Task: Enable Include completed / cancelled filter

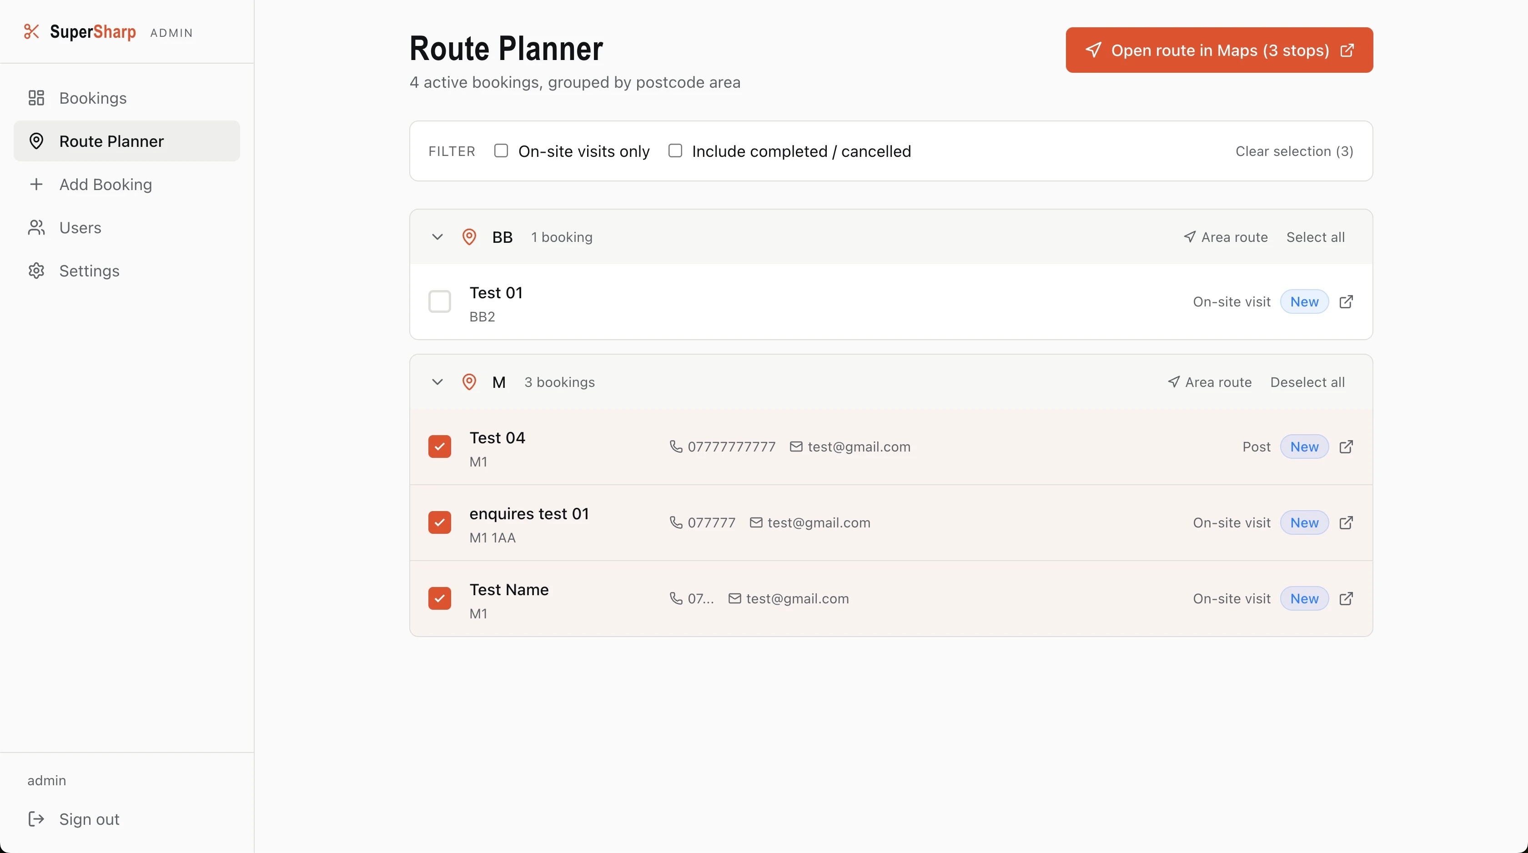Action: (675, 151)
